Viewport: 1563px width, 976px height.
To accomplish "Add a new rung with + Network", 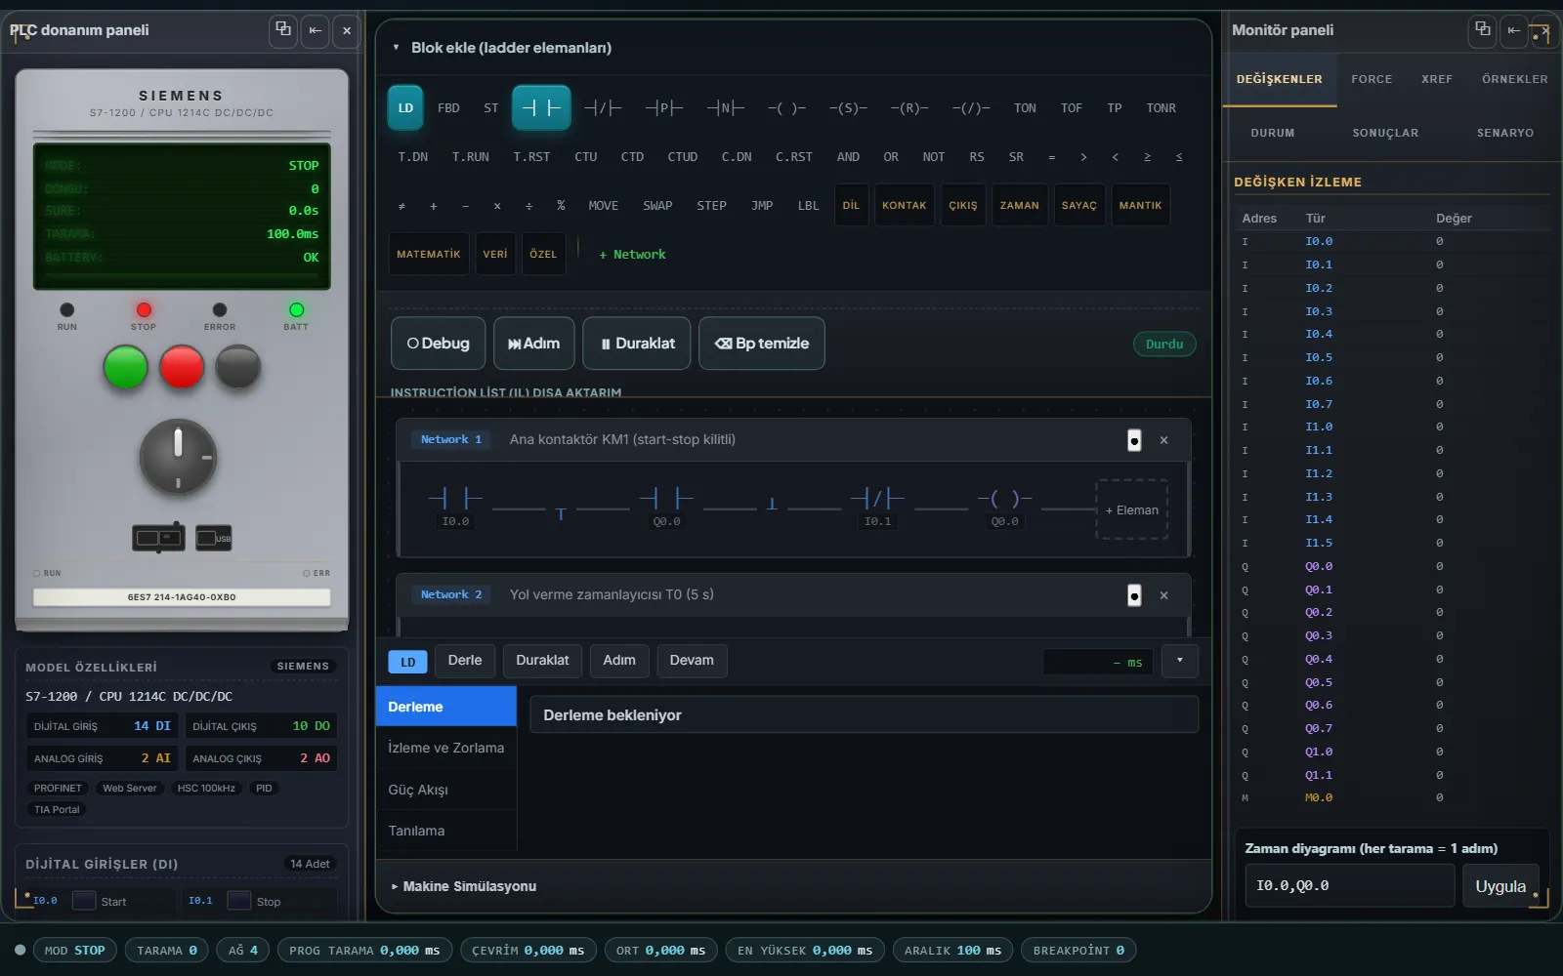I will point(632,255).
